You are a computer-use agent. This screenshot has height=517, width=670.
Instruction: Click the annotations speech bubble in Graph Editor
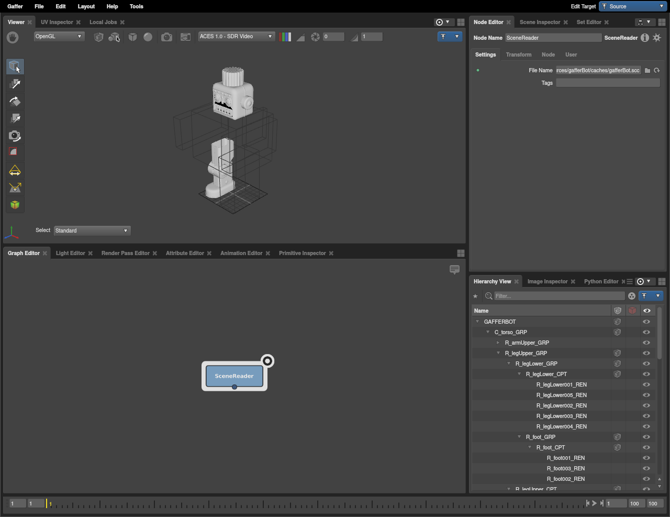pos(454,270)
